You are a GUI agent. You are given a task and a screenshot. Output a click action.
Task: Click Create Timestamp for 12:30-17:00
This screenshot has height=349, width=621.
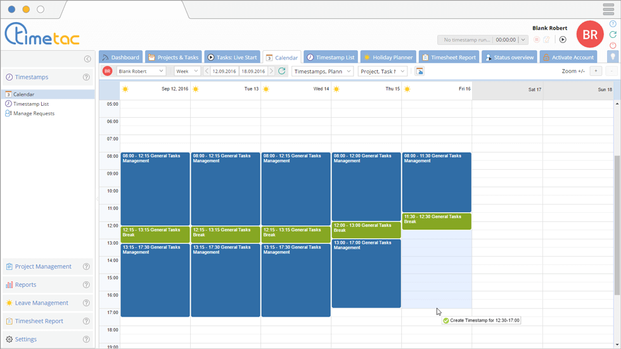481,320
